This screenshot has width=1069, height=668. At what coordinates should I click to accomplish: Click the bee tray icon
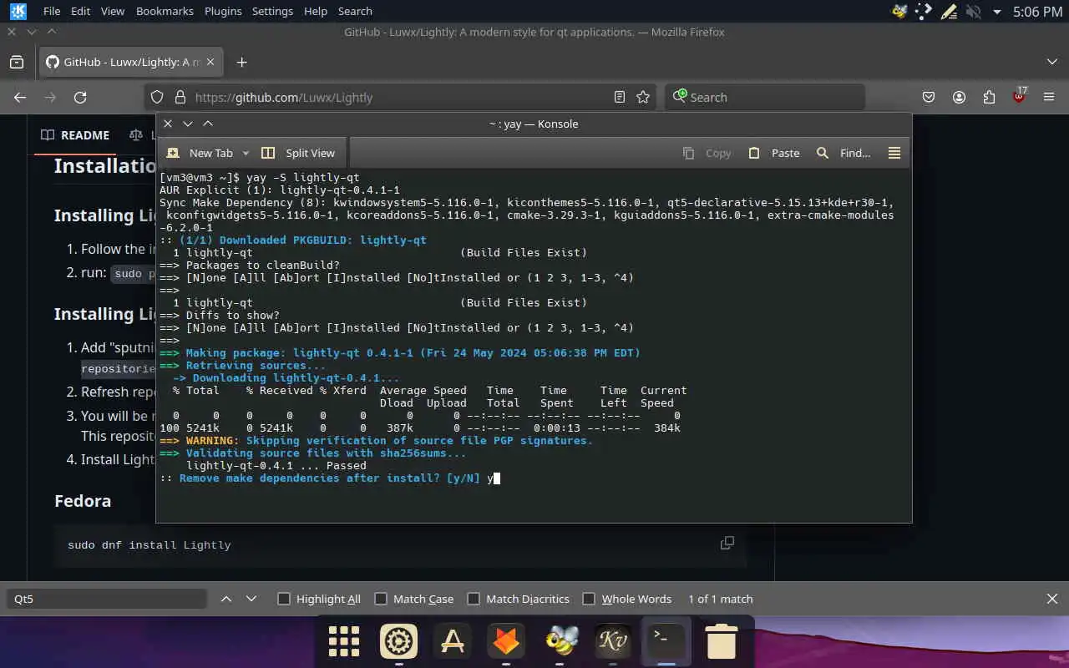coord(899,12)
